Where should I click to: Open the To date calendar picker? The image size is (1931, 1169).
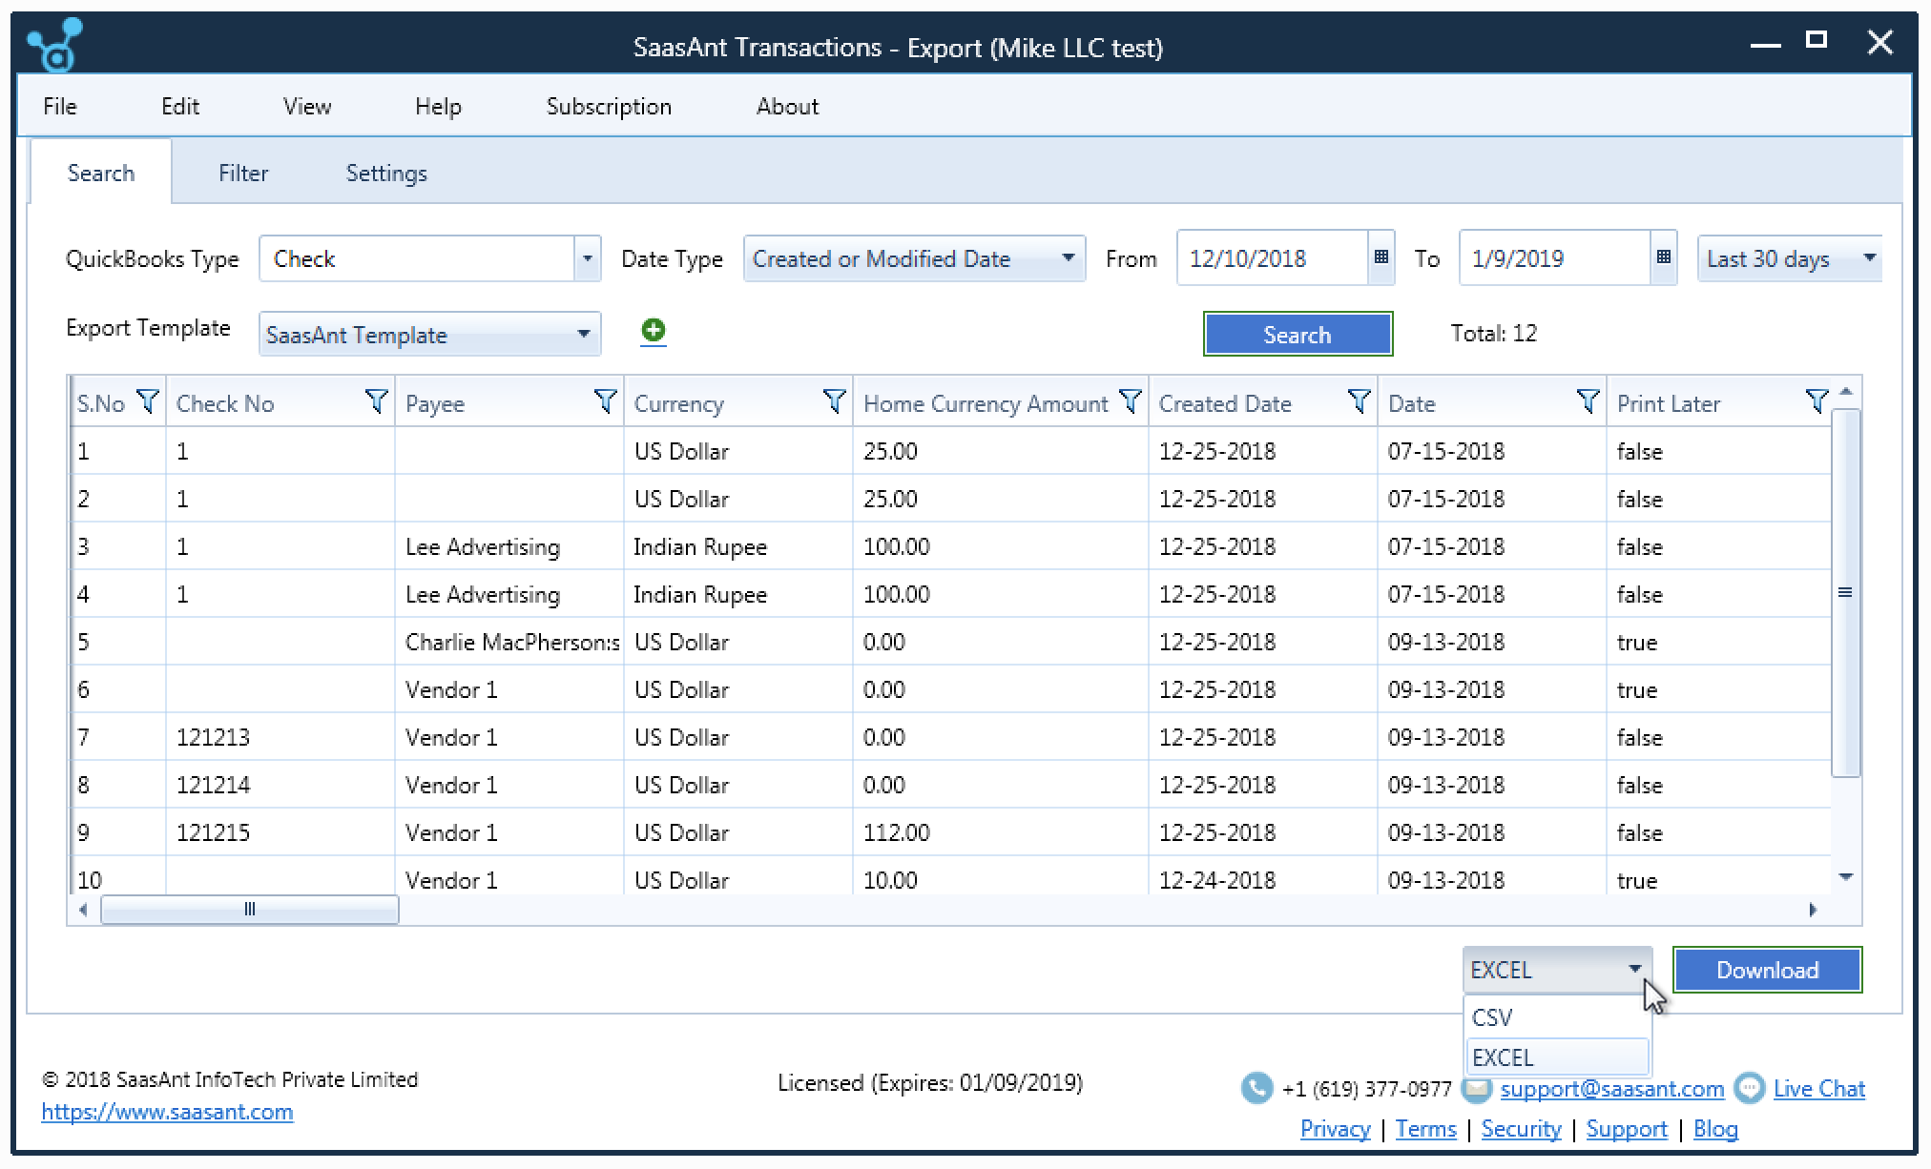click(1663, 257)
